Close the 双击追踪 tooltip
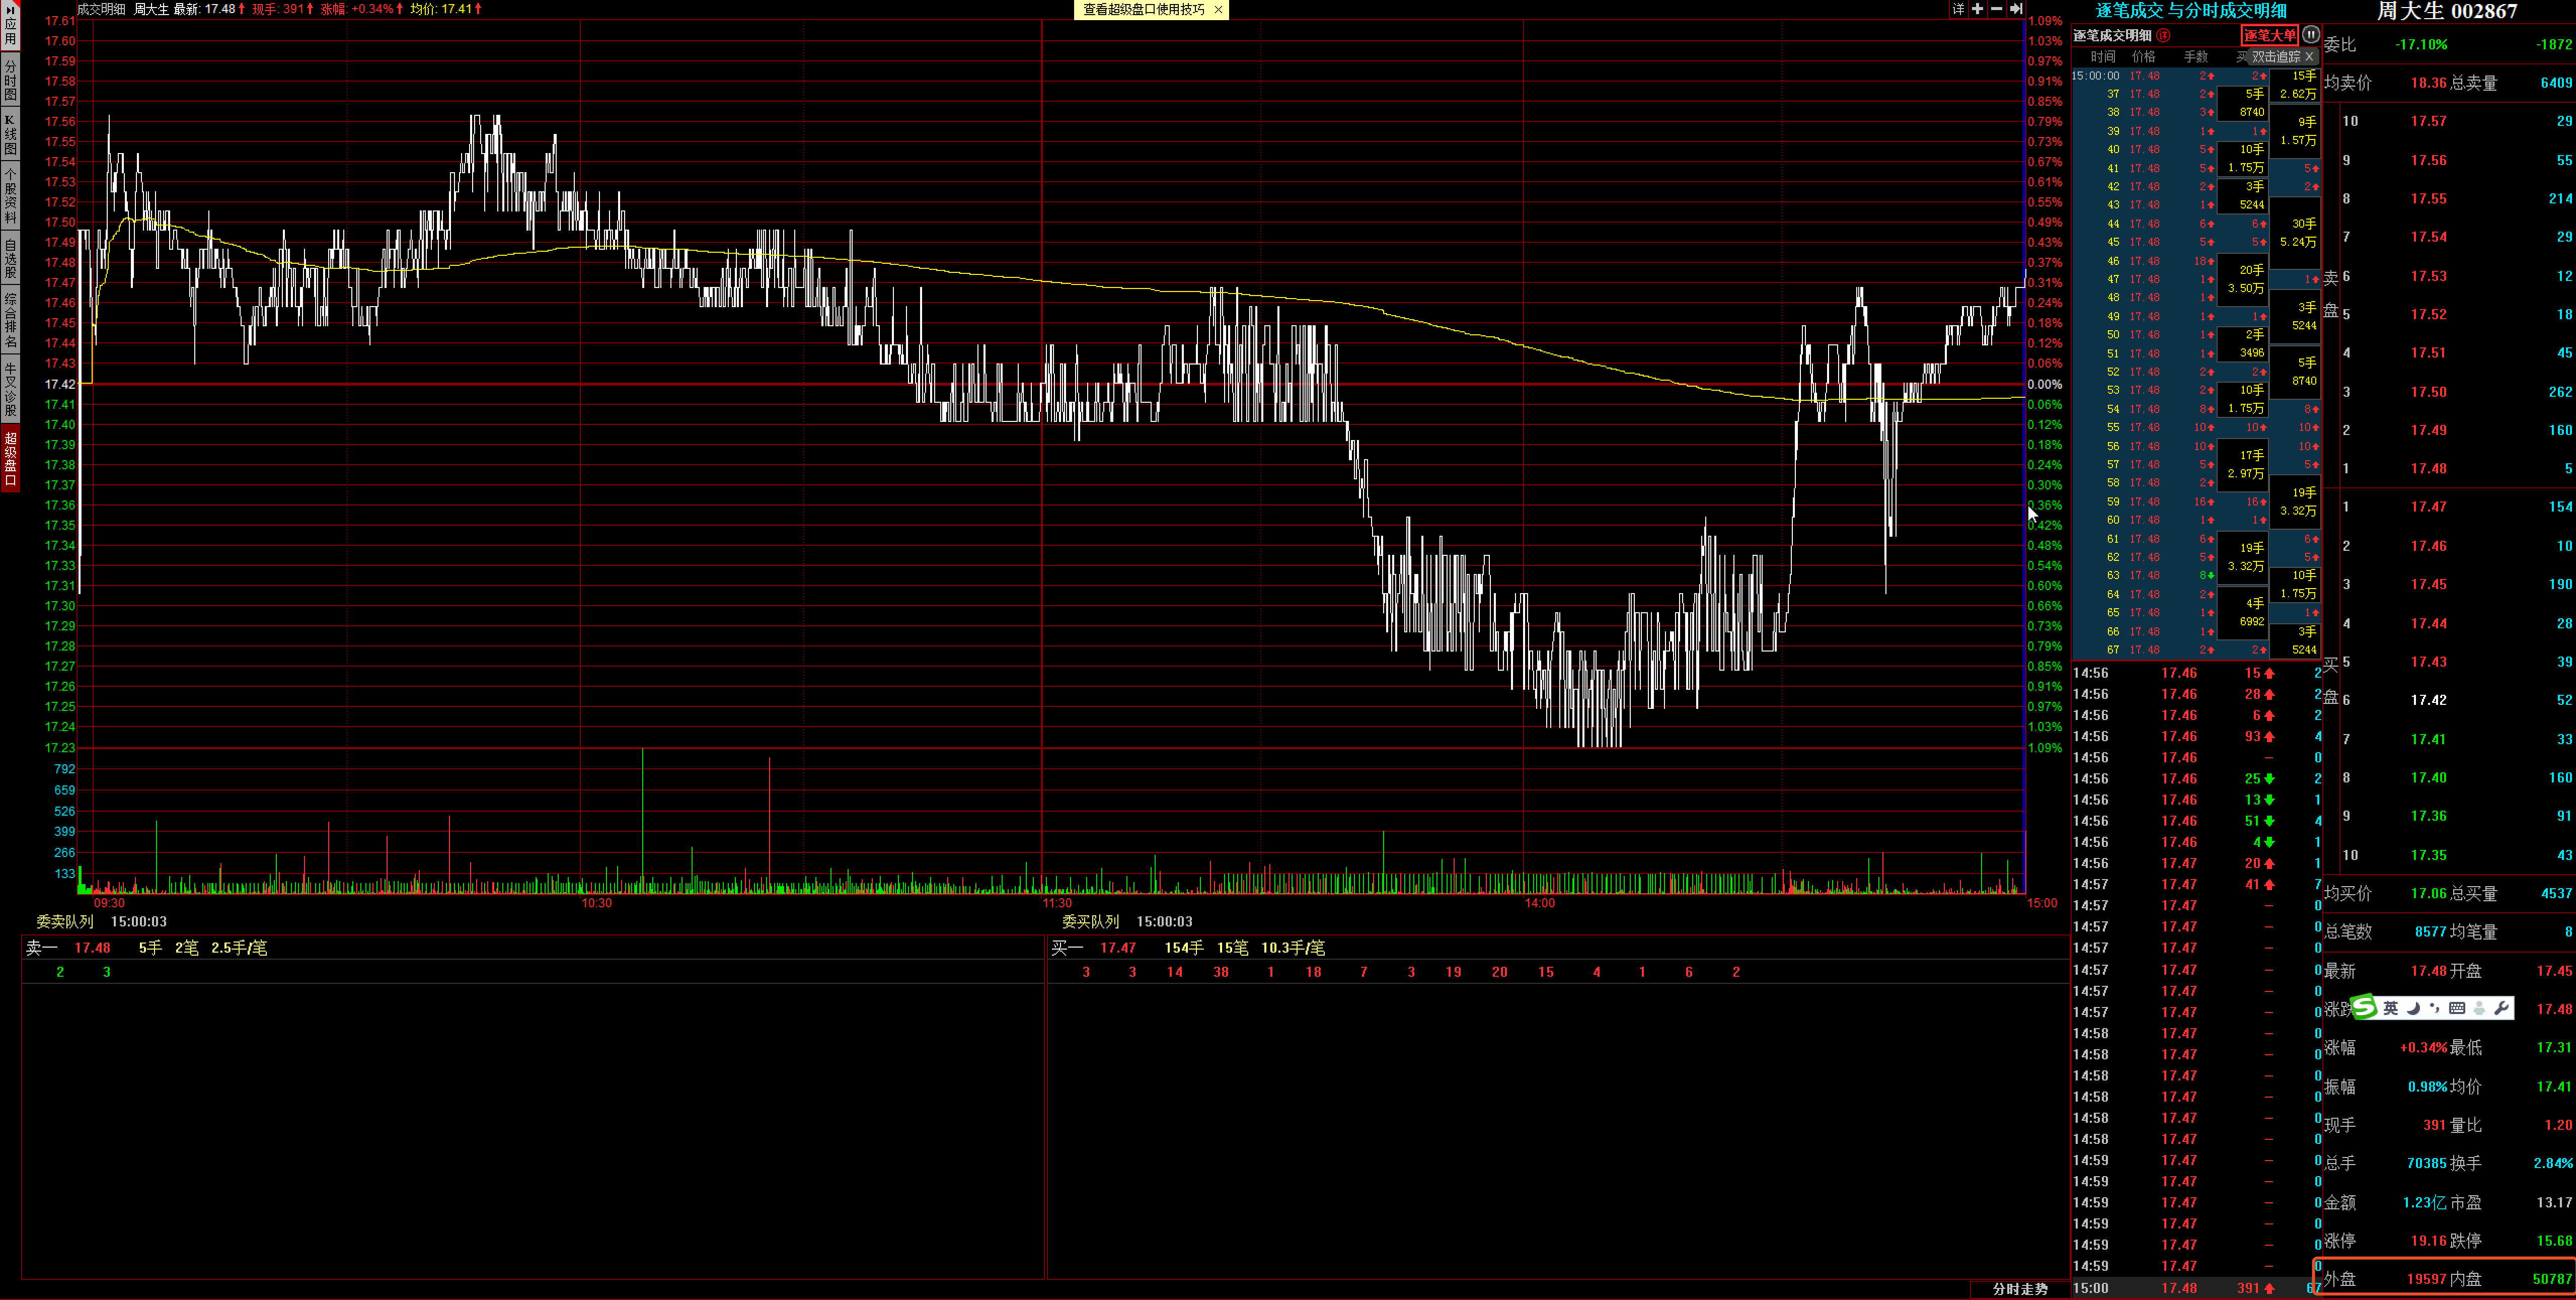Screen dimensions: 2576x1300 (2309, 57)
